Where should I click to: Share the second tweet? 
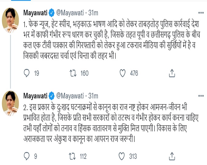(172, 156)
